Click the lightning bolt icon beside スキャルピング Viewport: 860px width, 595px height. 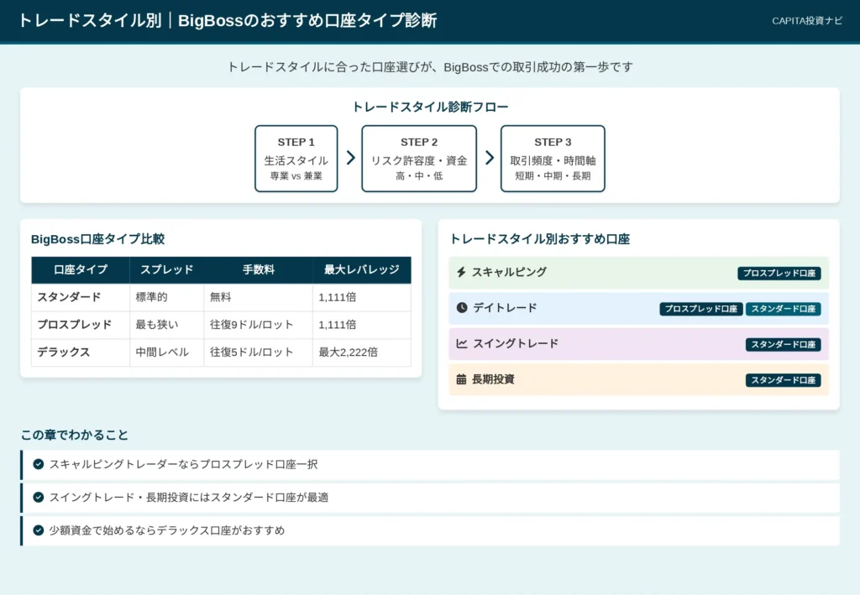click(461, 272)
